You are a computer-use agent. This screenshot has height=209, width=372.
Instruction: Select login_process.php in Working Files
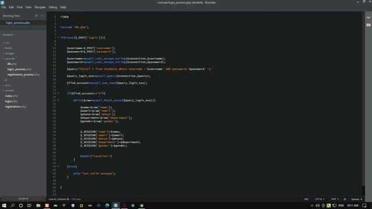coord(18,23)
